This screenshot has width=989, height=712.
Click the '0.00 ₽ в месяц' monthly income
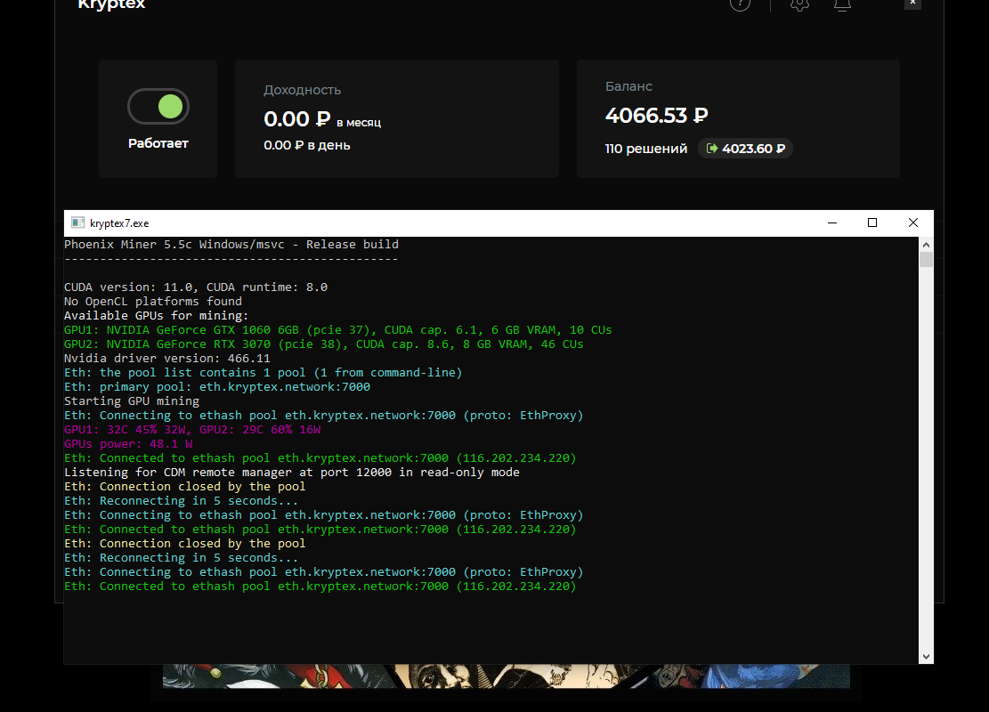coord(322,119)
